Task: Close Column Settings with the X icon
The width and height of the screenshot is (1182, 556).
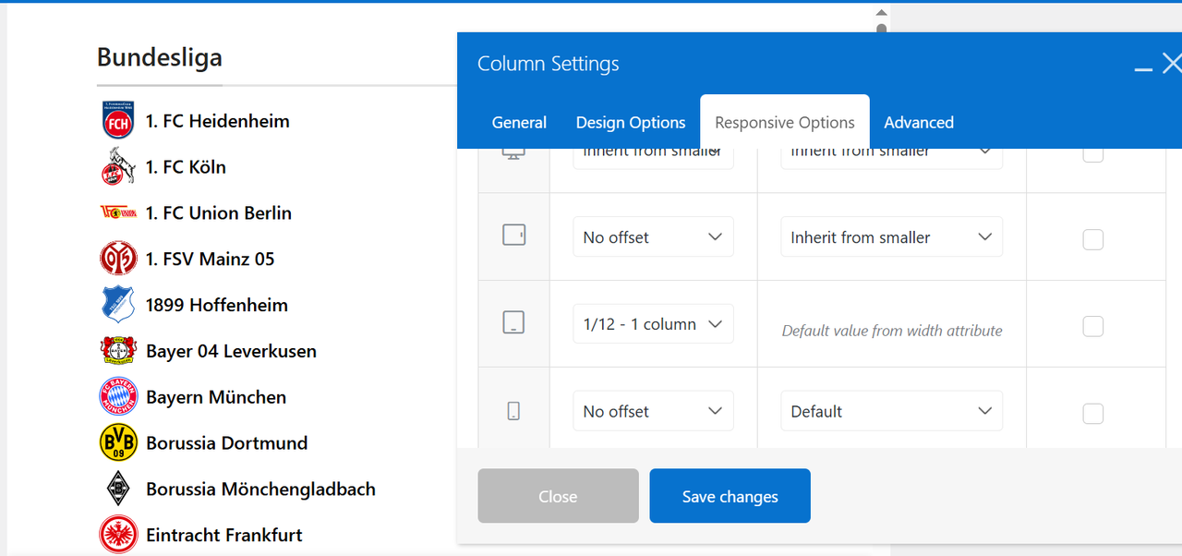Action: [1172, 63]
